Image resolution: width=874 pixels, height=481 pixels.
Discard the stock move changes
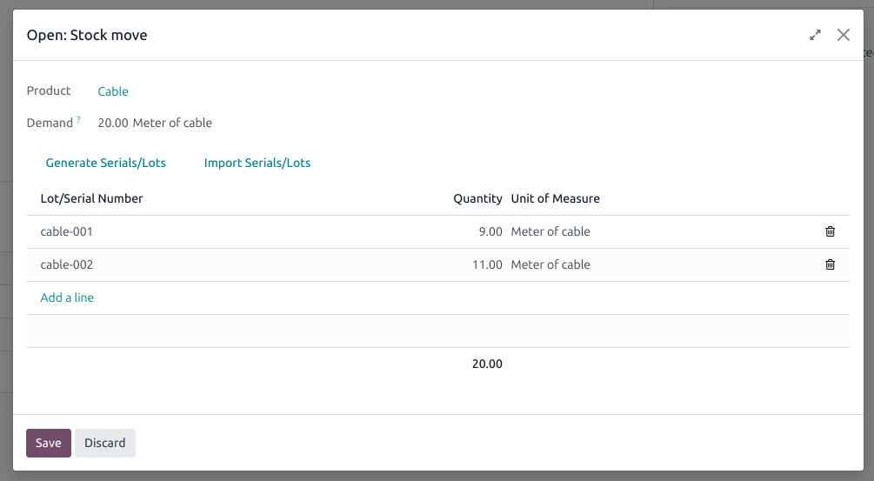point(104,443)
